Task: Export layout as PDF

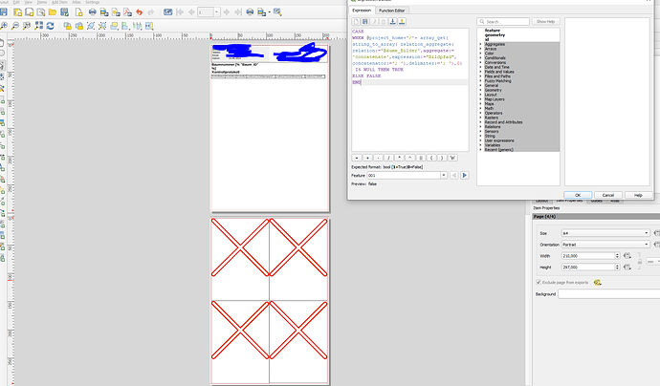Action: (127, 12)
